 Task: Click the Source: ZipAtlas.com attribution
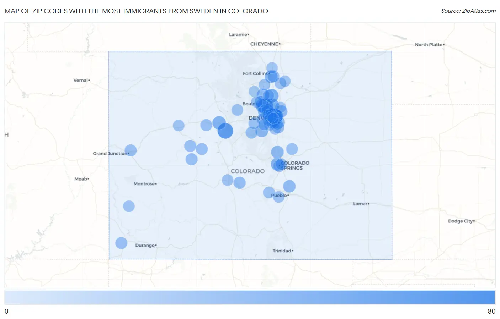(x=468, y=11)
